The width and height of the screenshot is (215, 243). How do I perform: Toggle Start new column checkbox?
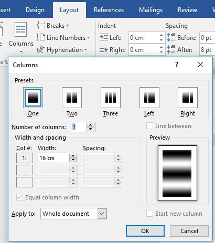[149, 214]
